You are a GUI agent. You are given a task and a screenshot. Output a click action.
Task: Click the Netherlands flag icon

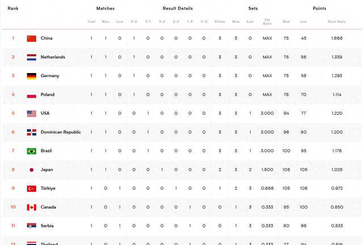[32, 57]
